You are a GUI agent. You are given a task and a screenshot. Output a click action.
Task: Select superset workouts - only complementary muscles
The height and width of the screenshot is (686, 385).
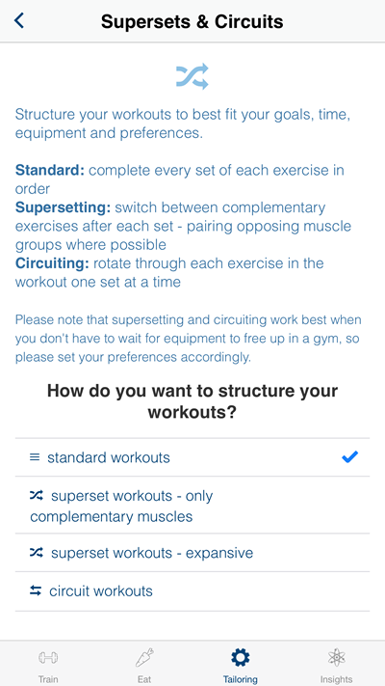[192, 506]
